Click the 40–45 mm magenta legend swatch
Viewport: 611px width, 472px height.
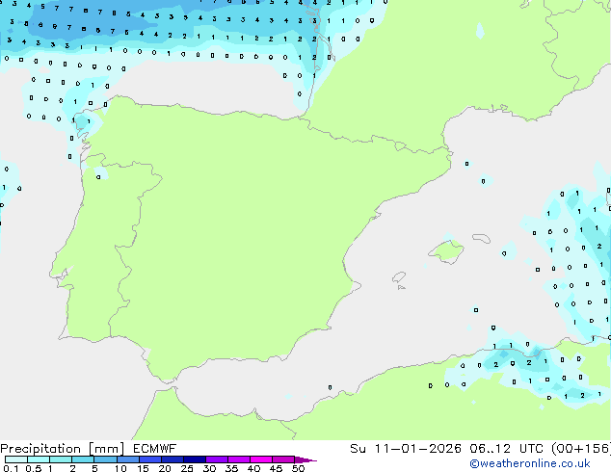261,459
